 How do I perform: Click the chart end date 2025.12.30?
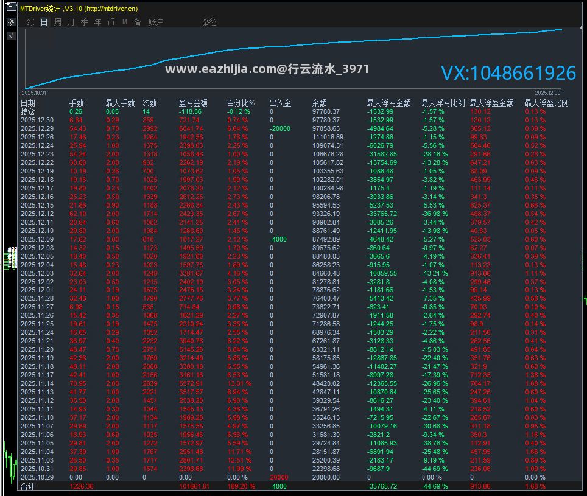click(547, 93)
